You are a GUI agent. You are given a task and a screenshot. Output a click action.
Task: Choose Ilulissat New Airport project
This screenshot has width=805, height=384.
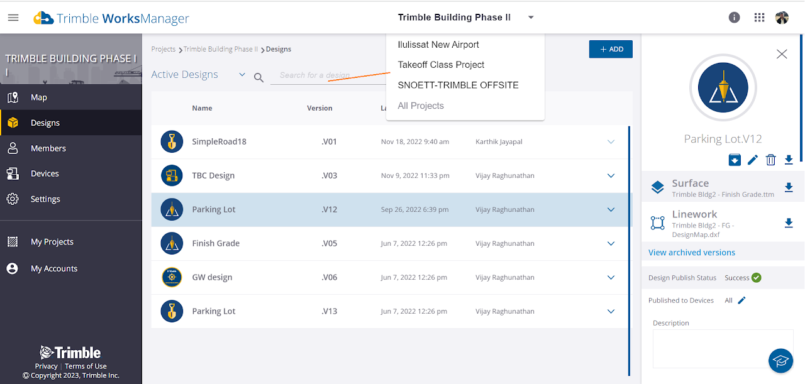[438, 45]
